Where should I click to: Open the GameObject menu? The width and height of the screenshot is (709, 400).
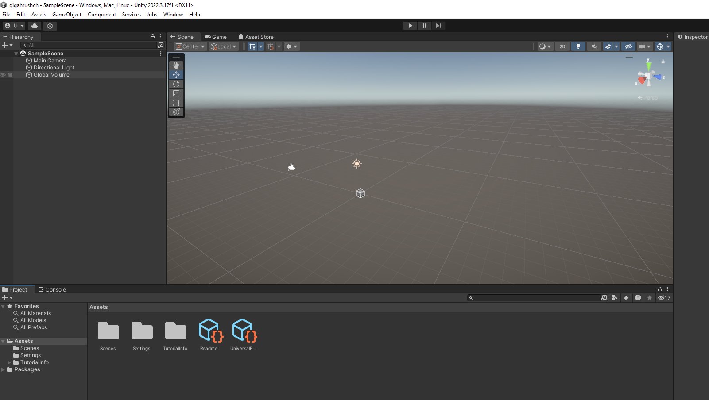coord(66,15)
